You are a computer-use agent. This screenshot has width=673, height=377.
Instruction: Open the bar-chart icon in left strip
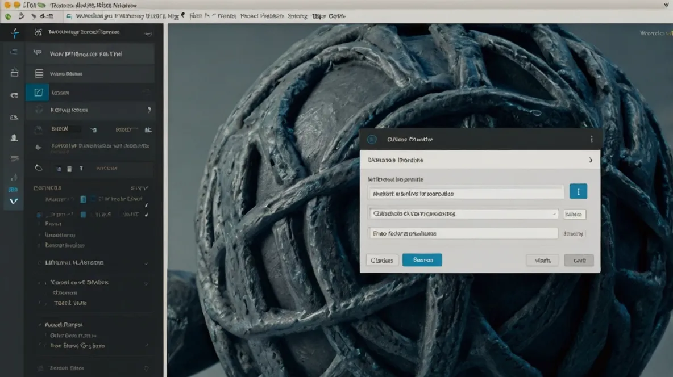14,177
